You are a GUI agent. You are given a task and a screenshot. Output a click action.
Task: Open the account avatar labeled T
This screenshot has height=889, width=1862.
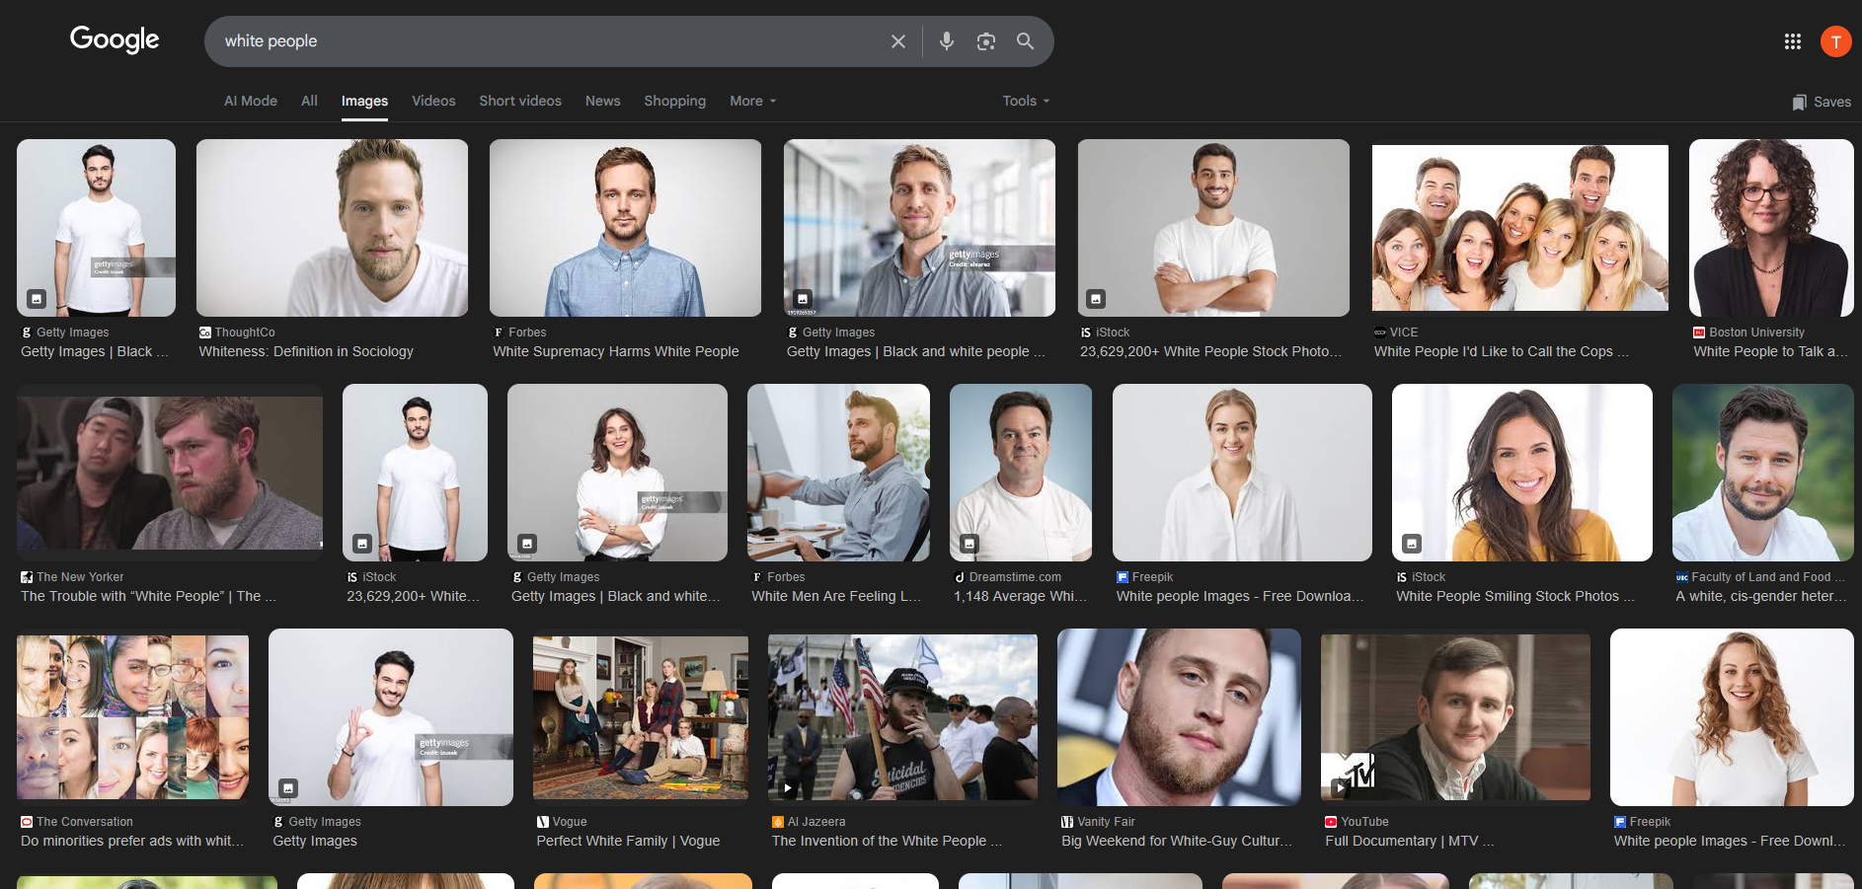[1836, 41]
